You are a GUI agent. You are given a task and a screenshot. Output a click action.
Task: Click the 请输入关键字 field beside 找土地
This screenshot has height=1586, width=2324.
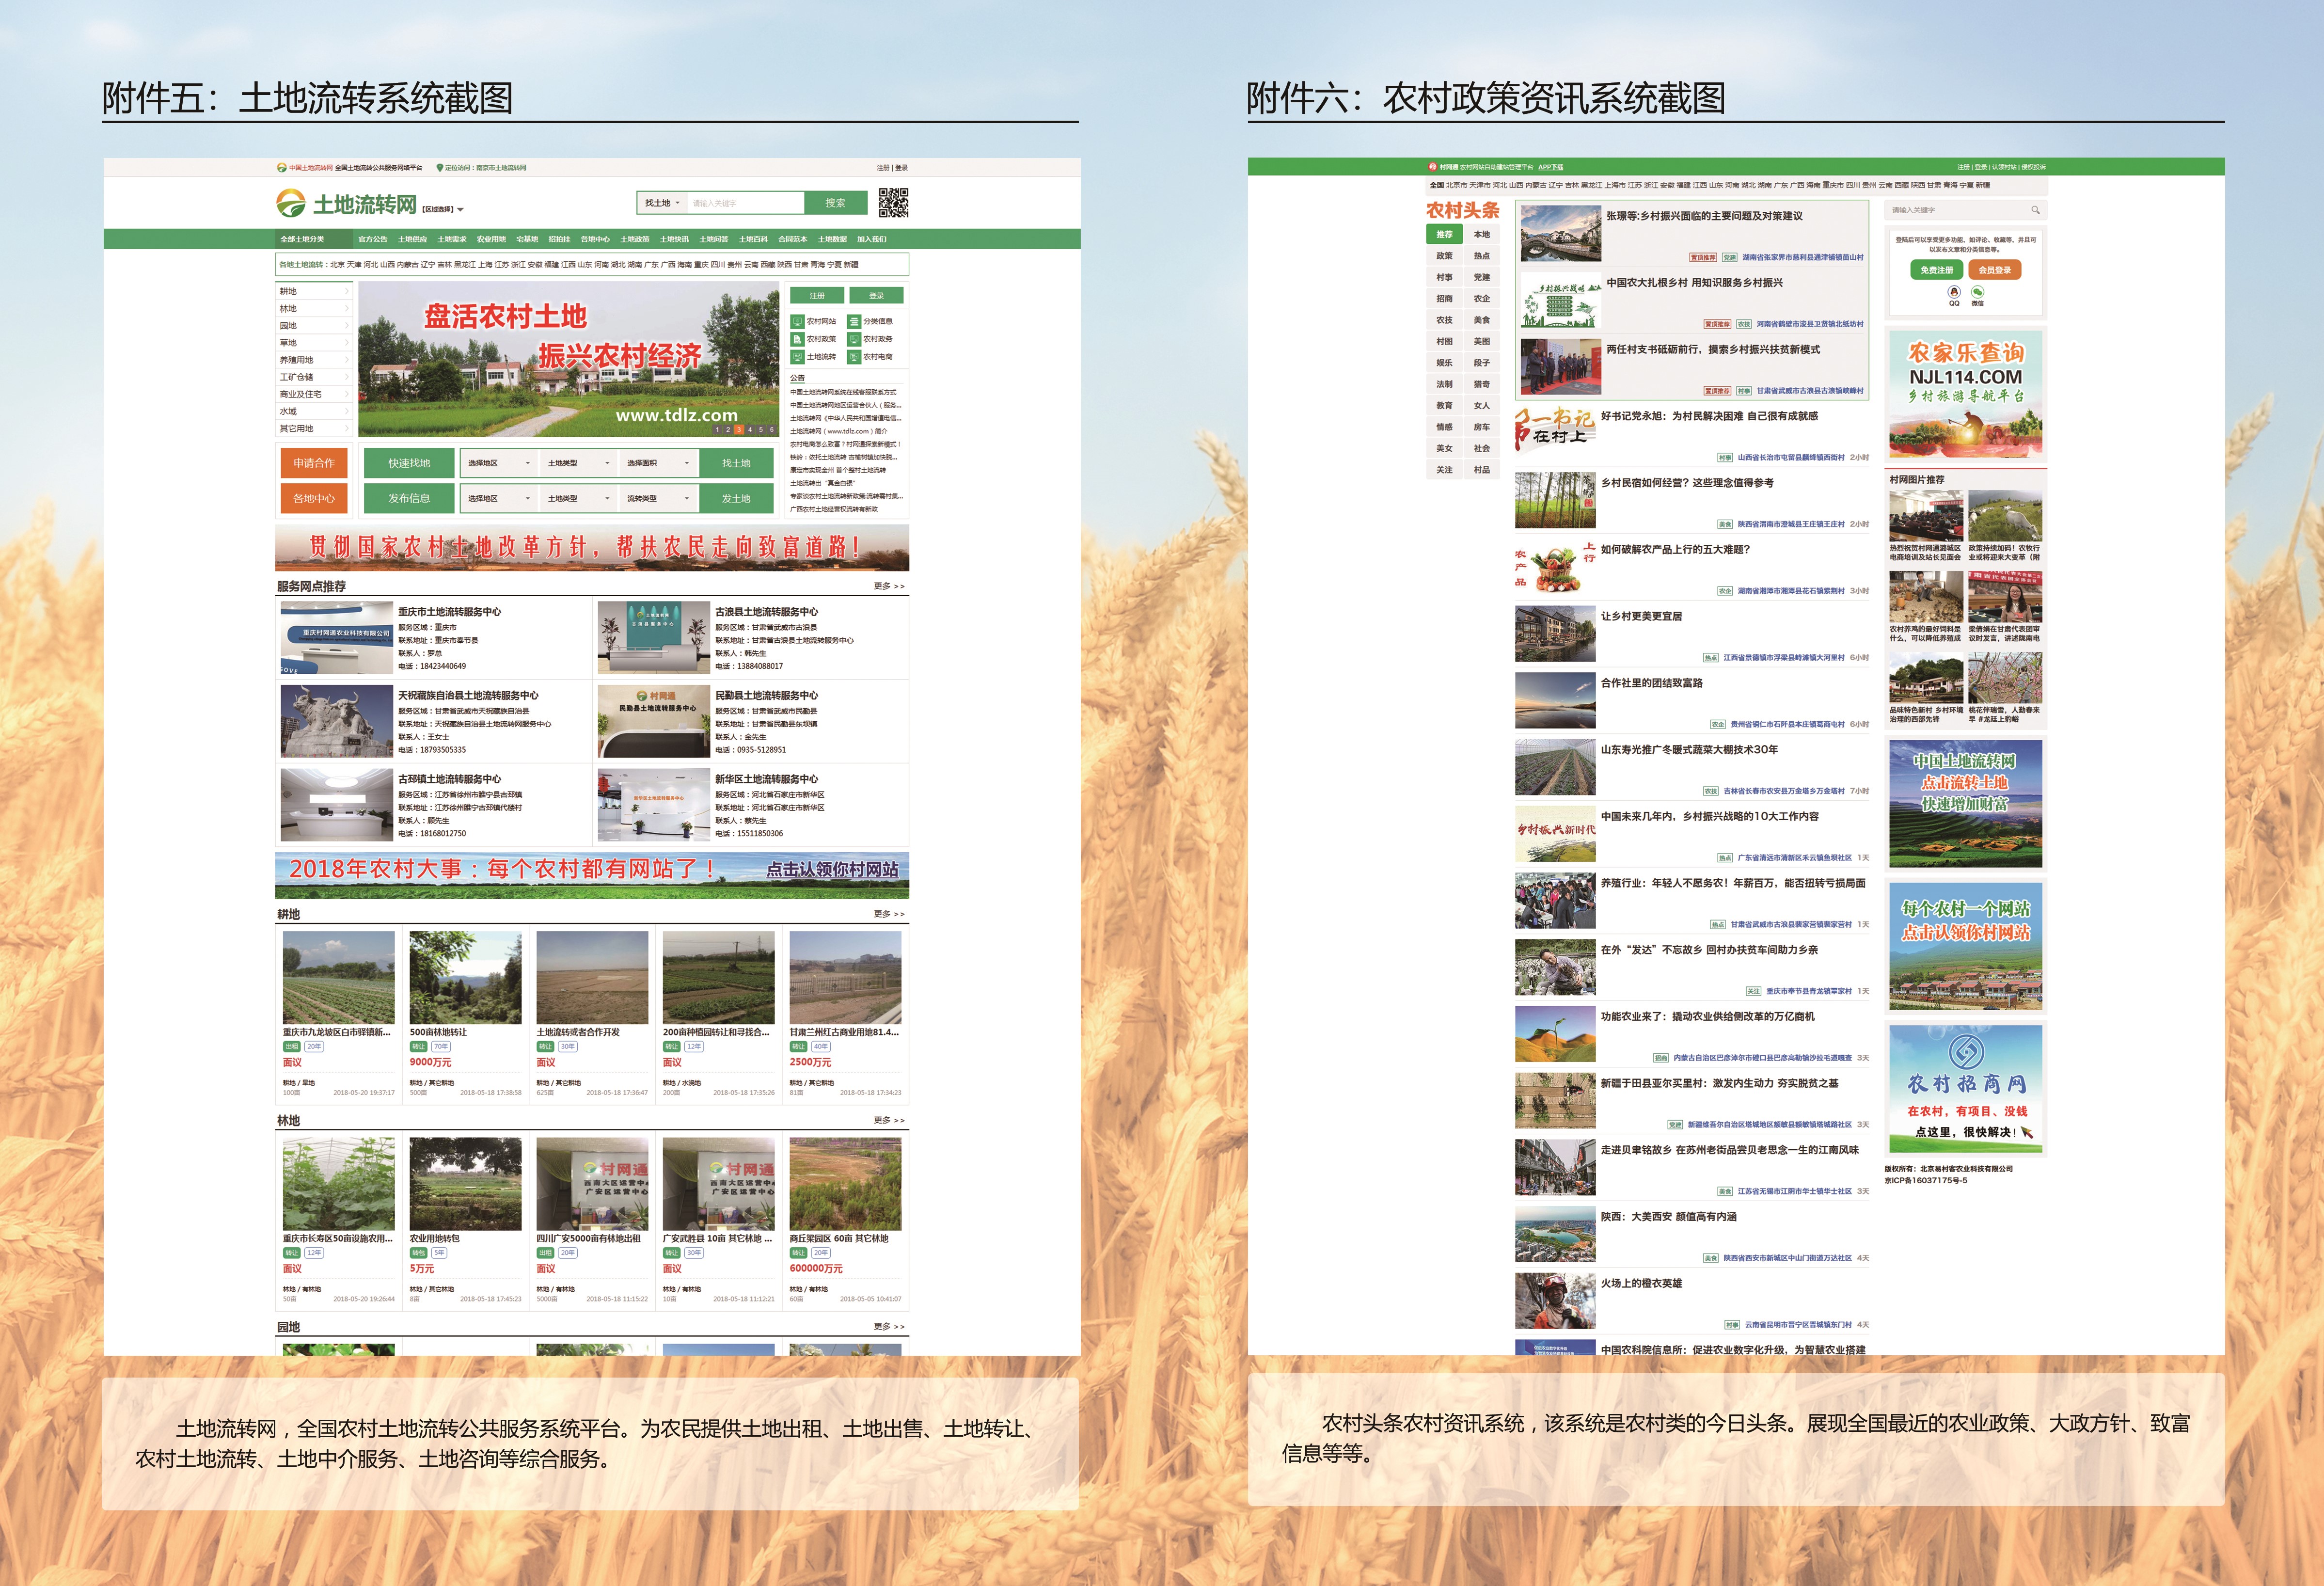[746, 203]
